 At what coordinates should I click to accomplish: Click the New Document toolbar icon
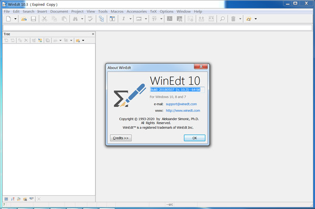click(8, 19)
